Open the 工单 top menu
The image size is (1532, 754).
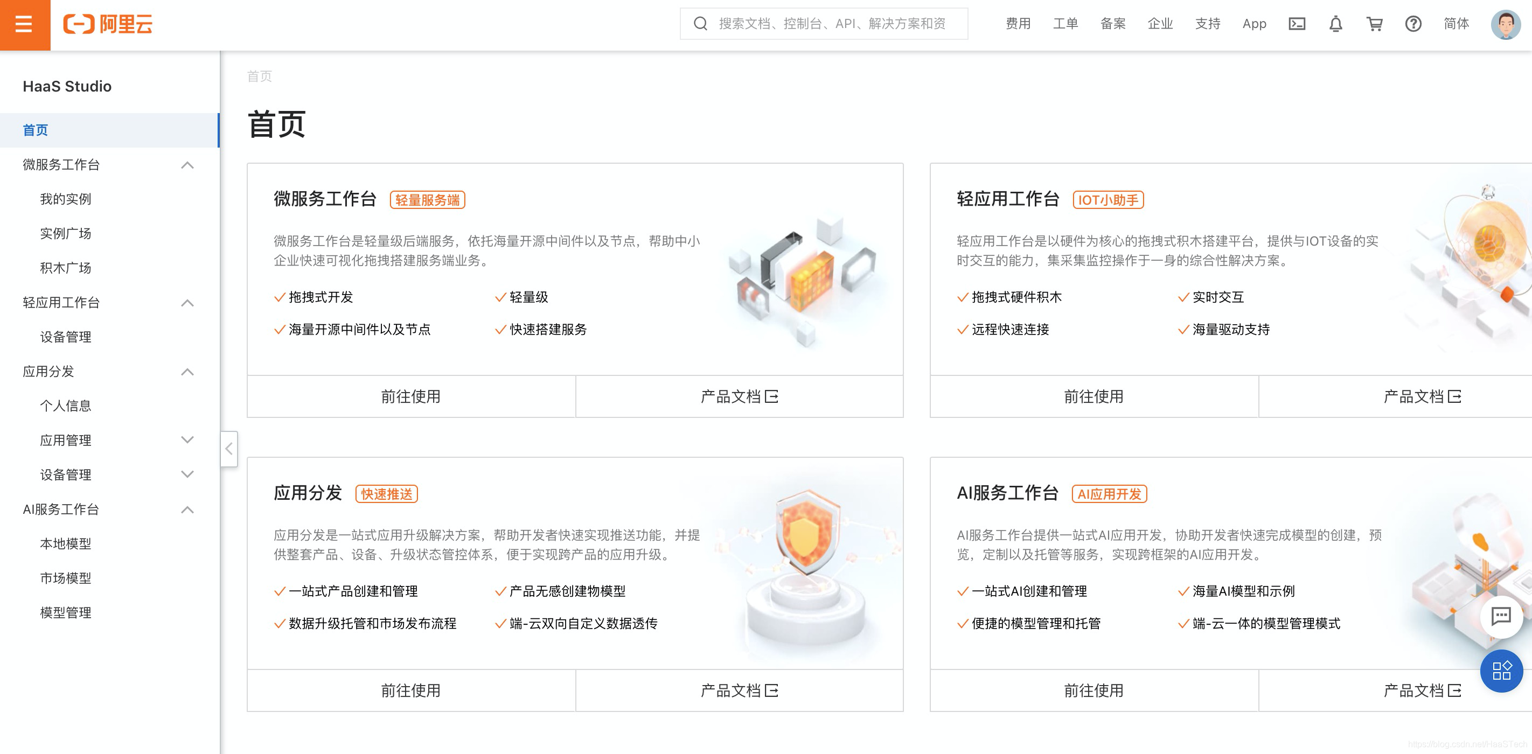[x=1065, y=24]
